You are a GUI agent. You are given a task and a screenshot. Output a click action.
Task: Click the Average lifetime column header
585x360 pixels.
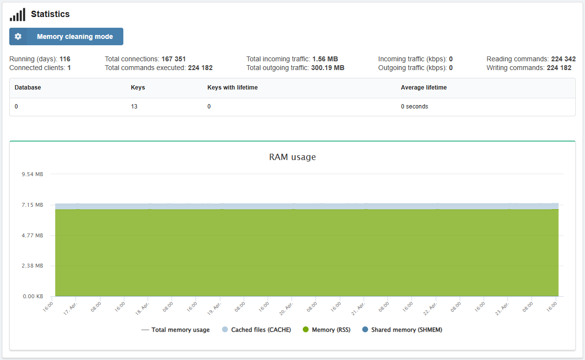424,88
